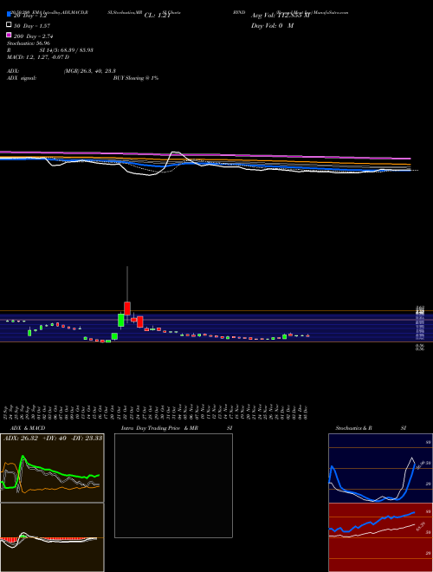
Task: Click the large green candlestick before the spike
Action: 121,320
